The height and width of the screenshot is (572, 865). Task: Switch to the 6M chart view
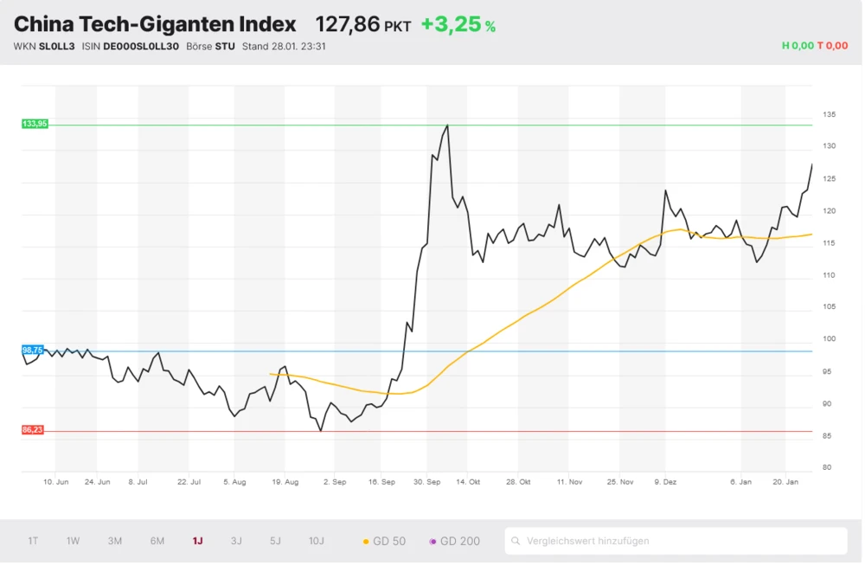tap(156, 540)
